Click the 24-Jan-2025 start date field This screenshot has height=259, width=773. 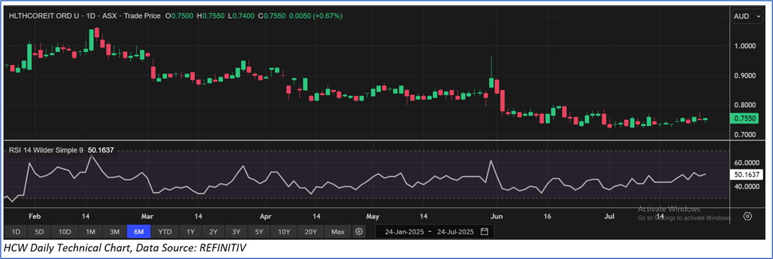coord(404,232)
